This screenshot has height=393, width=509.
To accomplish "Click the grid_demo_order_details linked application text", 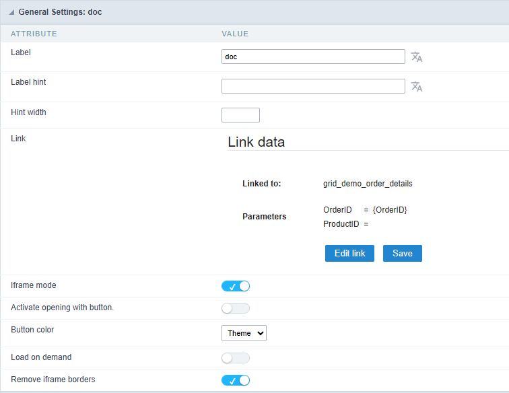I will (x=368, y=184).
